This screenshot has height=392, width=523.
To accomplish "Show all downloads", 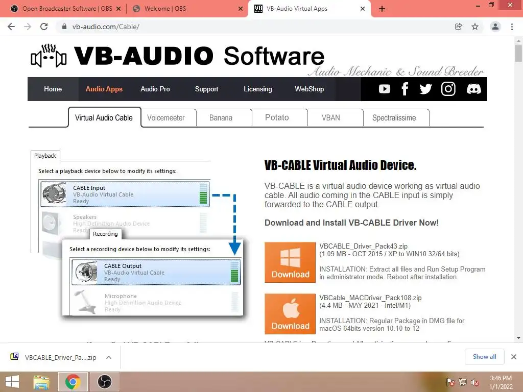I will pyautogui.click(x=484, y=357).
